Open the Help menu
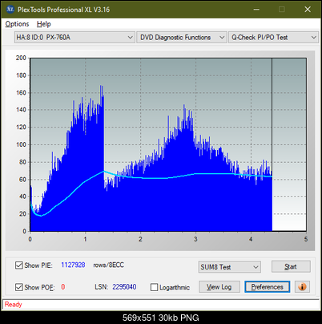322x324 pixels. (44, 24)
